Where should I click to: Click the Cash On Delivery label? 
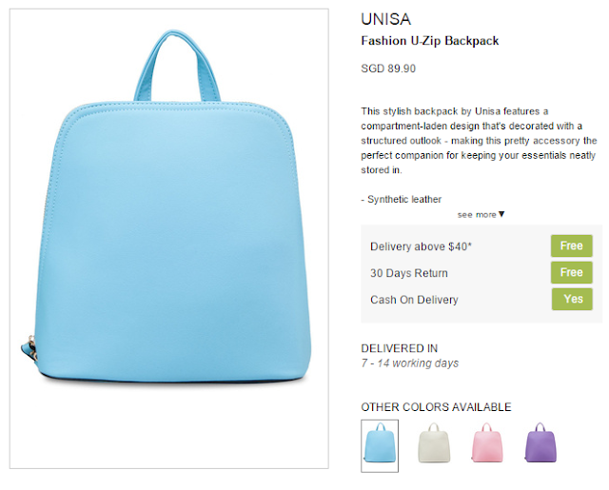(414, 300)
